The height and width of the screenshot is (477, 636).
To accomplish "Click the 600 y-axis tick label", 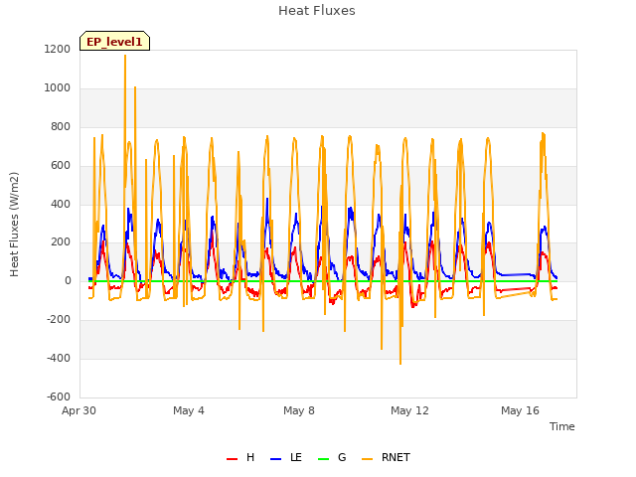I will [x=61, y=166].
